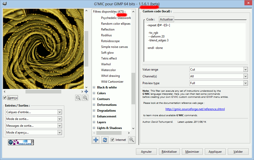This screenshot has height=160, width=254.
Task: Expand the Layers filter category
Action: coord(94,122)
